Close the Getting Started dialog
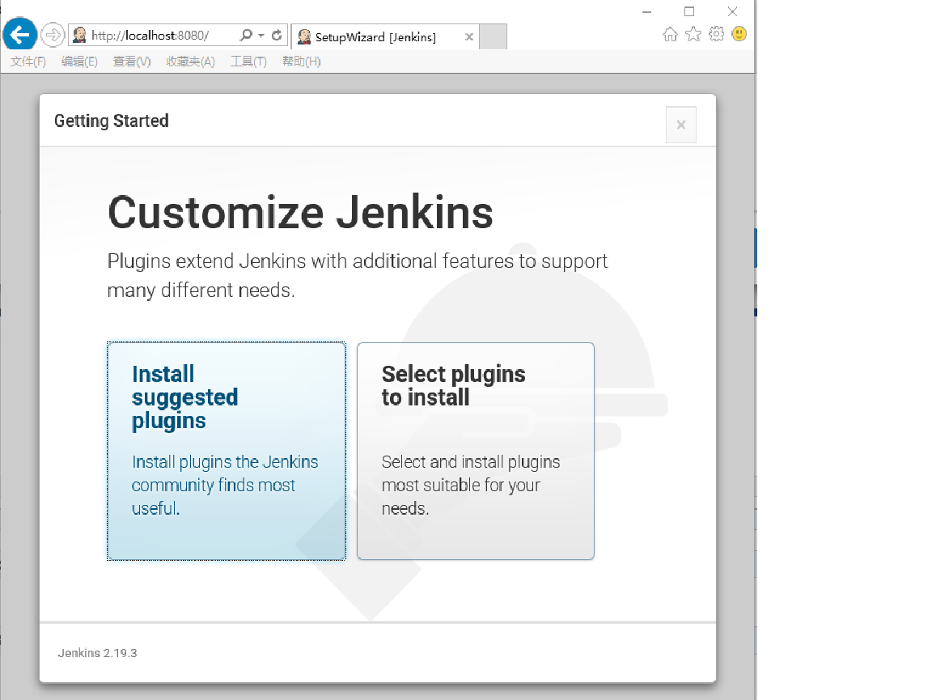The height and width of the screenshot is (700, 932). [681, 125]
